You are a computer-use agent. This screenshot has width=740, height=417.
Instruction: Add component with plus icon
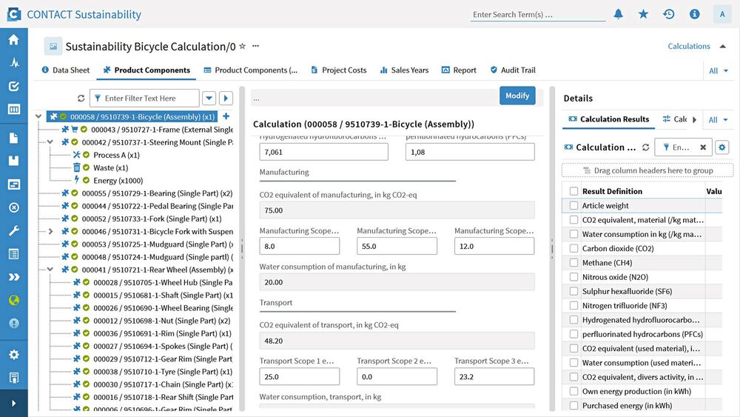pos(226,116)
